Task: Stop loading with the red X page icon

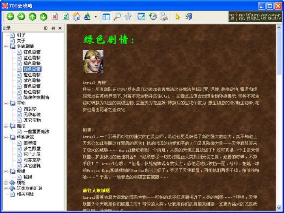Action: (54, 17)
